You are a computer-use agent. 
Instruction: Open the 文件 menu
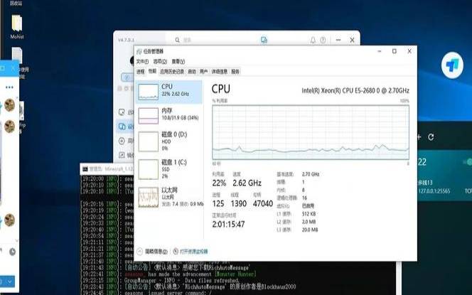click(141, 62)
